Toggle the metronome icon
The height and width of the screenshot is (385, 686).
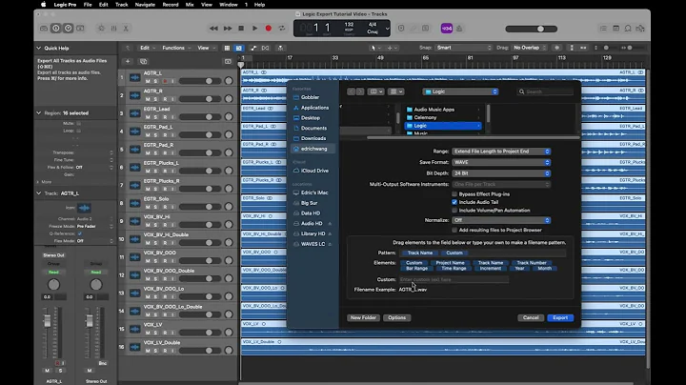tap(459, 29)
